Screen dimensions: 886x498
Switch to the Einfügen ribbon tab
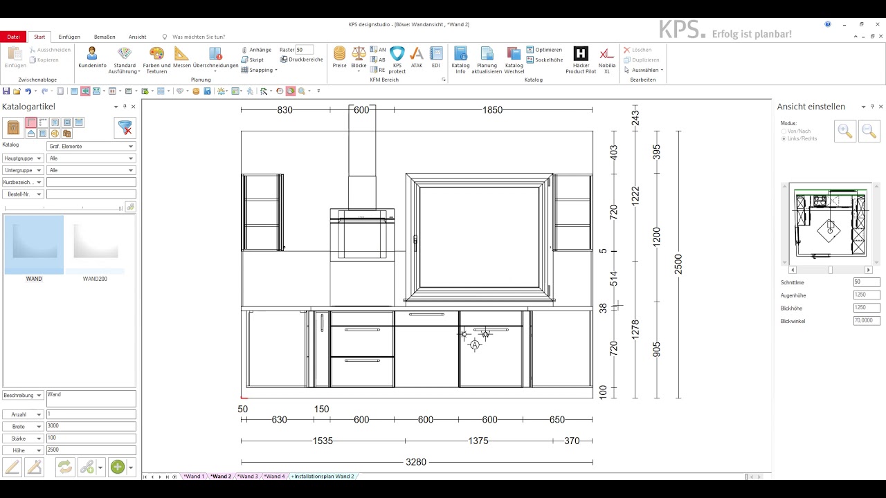pos(69,37)
